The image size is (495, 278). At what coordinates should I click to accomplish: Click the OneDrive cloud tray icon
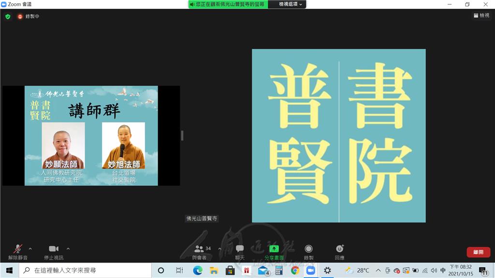397,270
